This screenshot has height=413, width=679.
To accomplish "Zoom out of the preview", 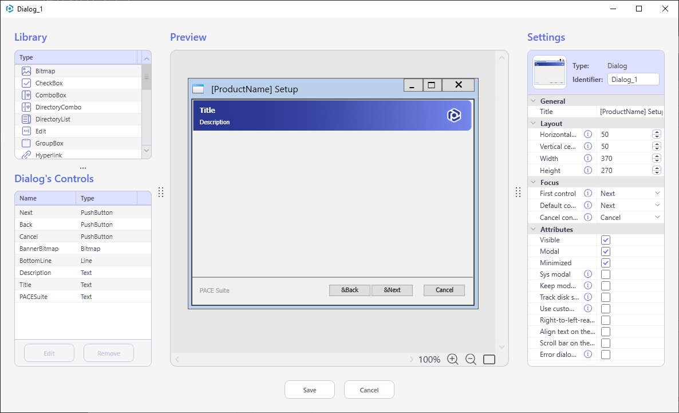I will (x=471, y=359).
